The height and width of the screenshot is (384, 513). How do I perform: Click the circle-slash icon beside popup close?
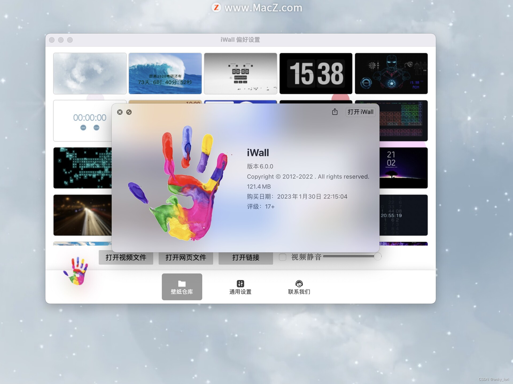tap(129, 112)
